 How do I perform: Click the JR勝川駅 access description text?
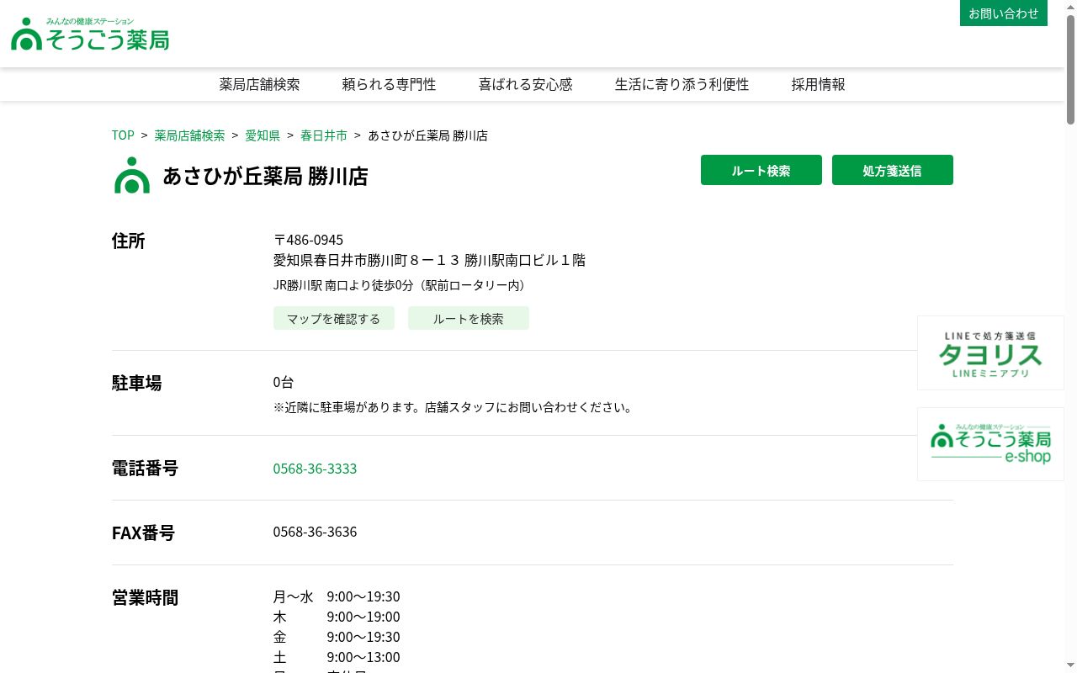tap(400, 285)
